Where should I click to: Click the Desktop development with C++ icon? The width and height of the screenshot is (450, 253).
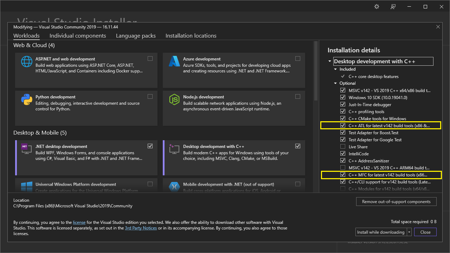(174, 149)
